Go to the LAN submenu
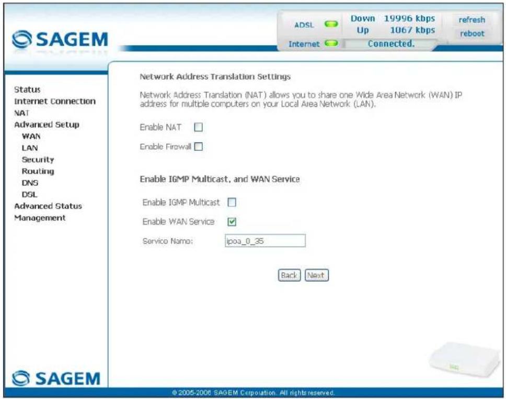 (x=30, y=148)
